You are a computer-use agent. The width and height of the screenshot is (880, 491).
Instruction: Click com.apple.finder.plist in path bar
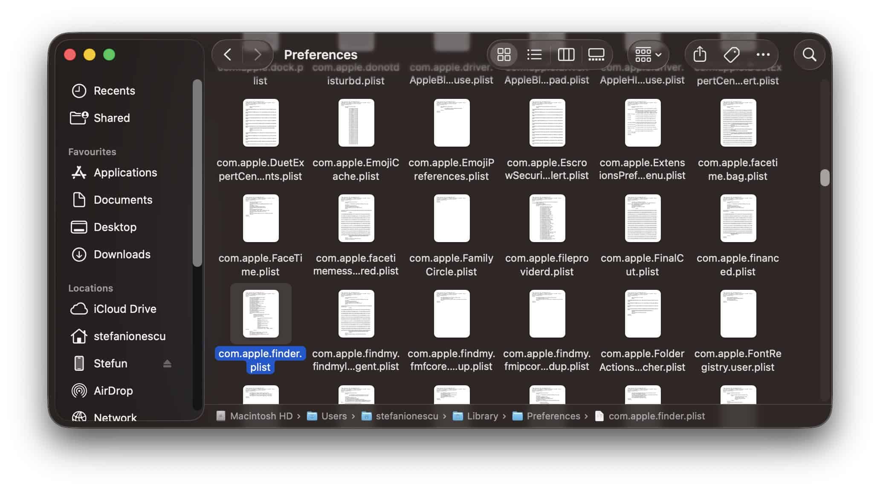pyautogui.click(x=650, y=416)
